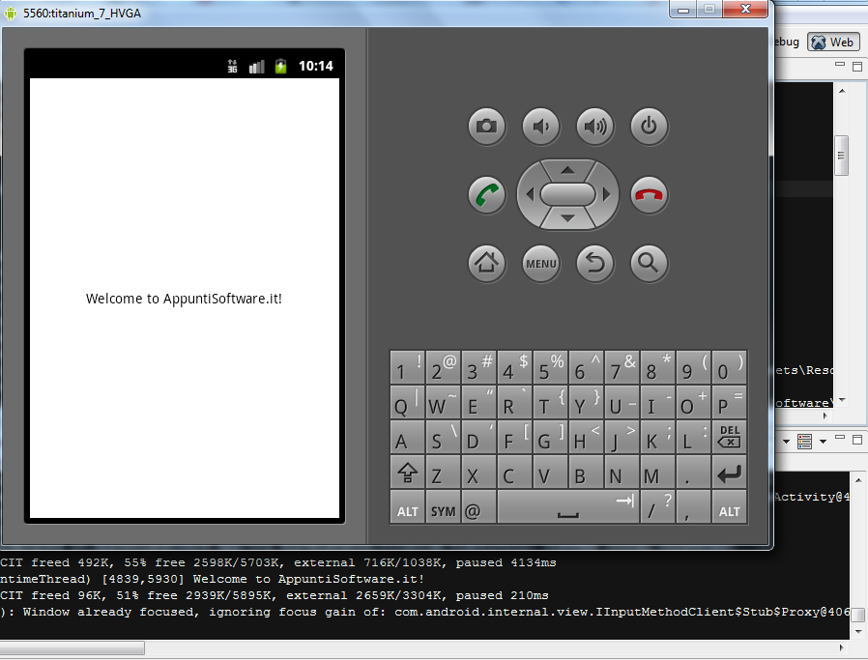The width and height of the screenshot is (868, 660).
Task: Click the G key
Action: (x=550, y=437)
